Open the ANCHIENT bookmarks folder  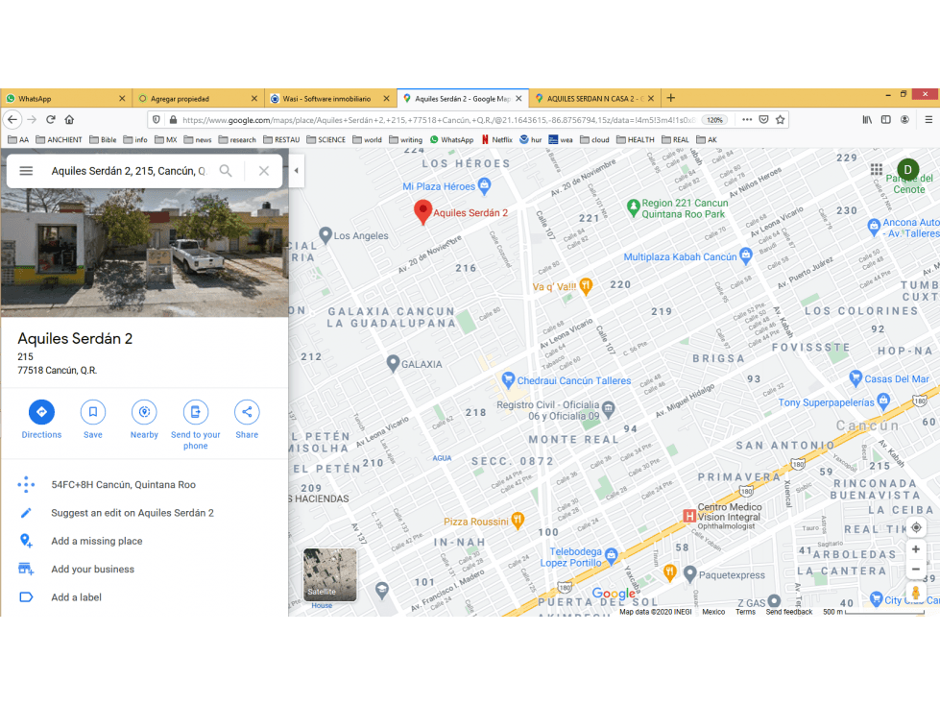click(59, 139)
